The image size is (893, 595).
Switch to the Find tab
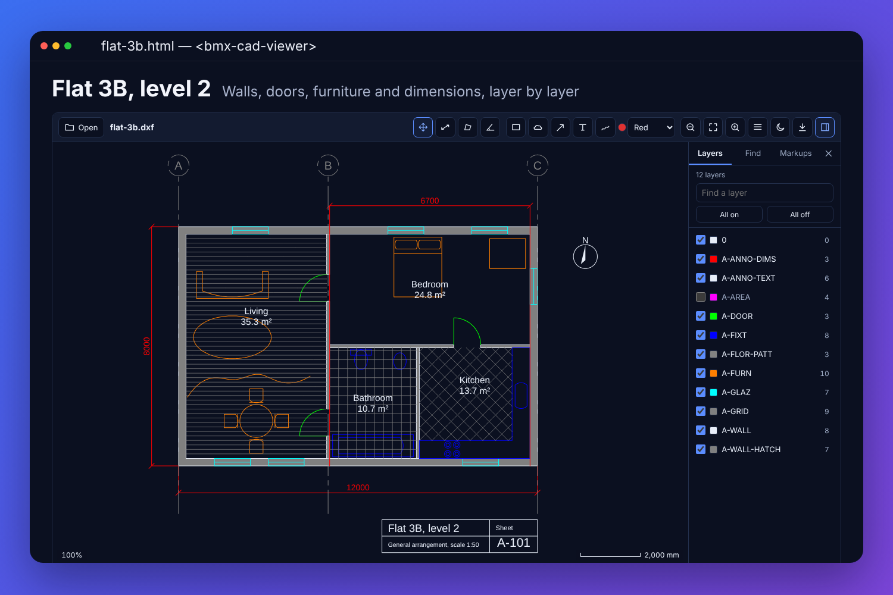pos(753,154)
